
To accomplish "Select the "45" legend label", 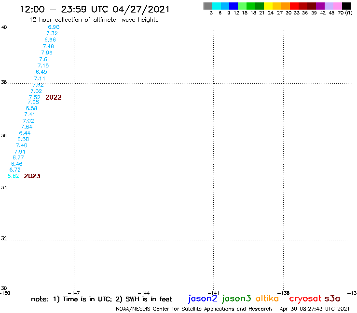I will point(331,13).
